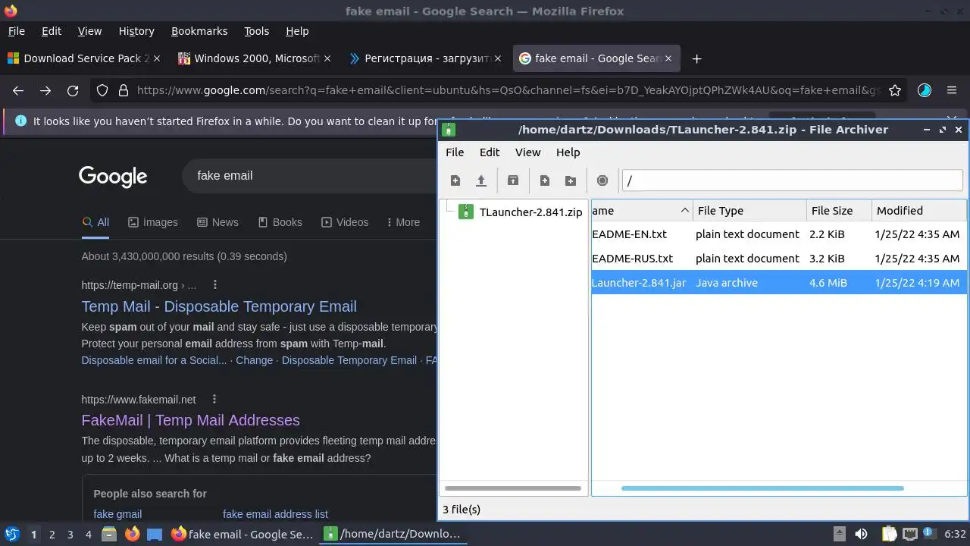
Task: Click the Add Folder toolbar icon
Action: pos(571,180)
